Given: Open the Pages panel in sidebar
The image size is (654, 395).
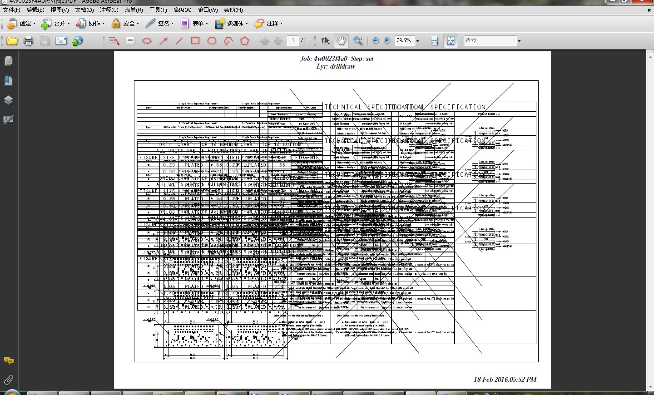Looking at the screenshot, I should tap(8, 61).
